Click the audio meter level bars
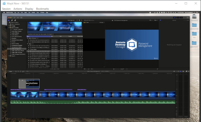Viewport: 201px width, 122px height. tap(183, 95)
